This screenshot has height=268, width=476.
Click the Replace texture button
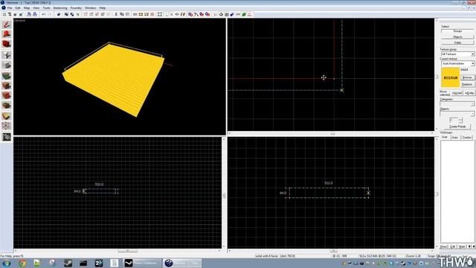coord(467,84)
